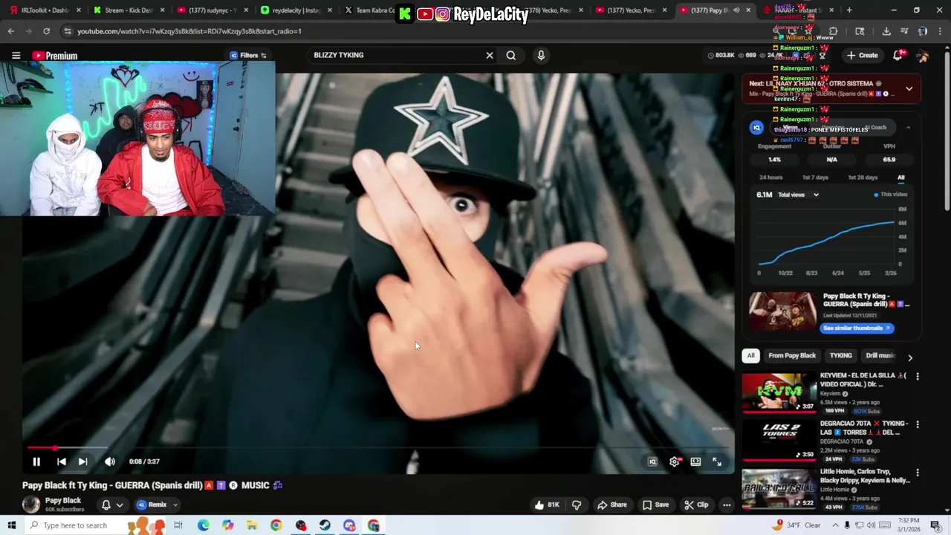Open Bailando Drill Little Homie thumbnail
This screenshot has height=535, width=951.
(779, 488)
